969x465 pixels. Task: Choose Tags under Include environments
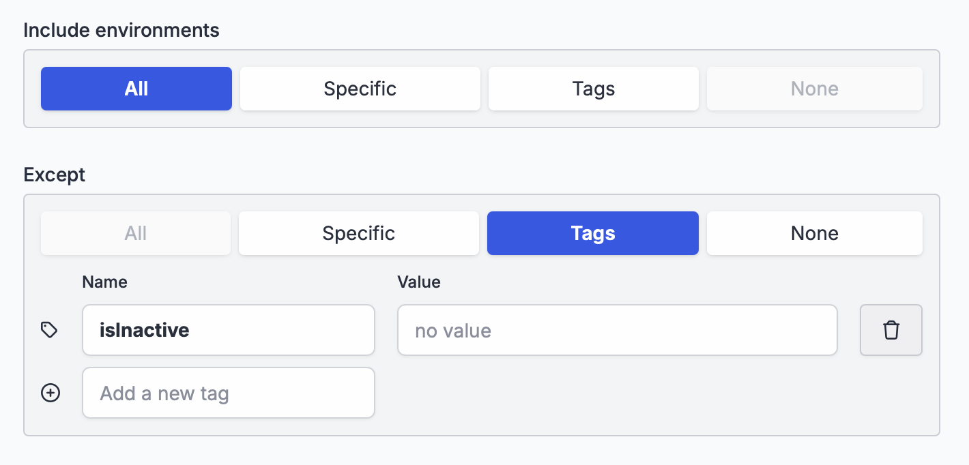594,89
